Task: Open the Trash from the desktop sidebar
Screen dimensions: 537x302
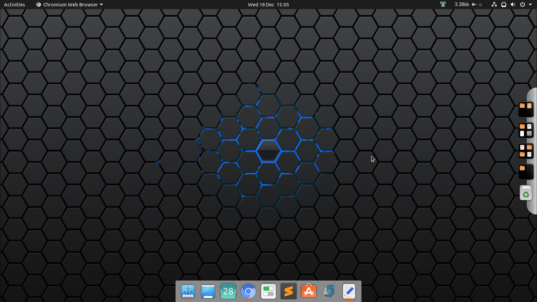Action: click(x=526, y=193)
